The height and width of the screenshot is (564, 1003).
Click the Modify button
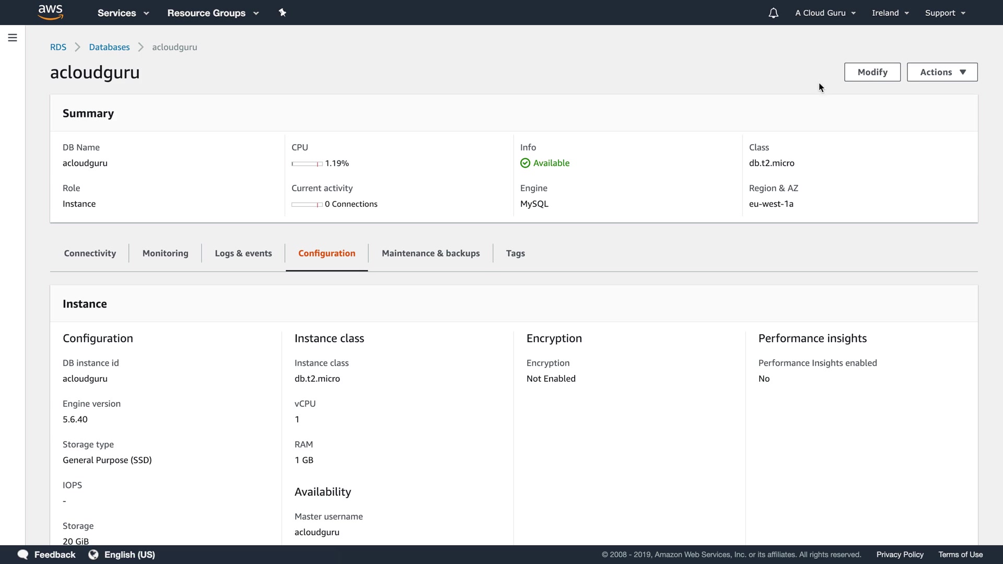click(x=872, y=72)
